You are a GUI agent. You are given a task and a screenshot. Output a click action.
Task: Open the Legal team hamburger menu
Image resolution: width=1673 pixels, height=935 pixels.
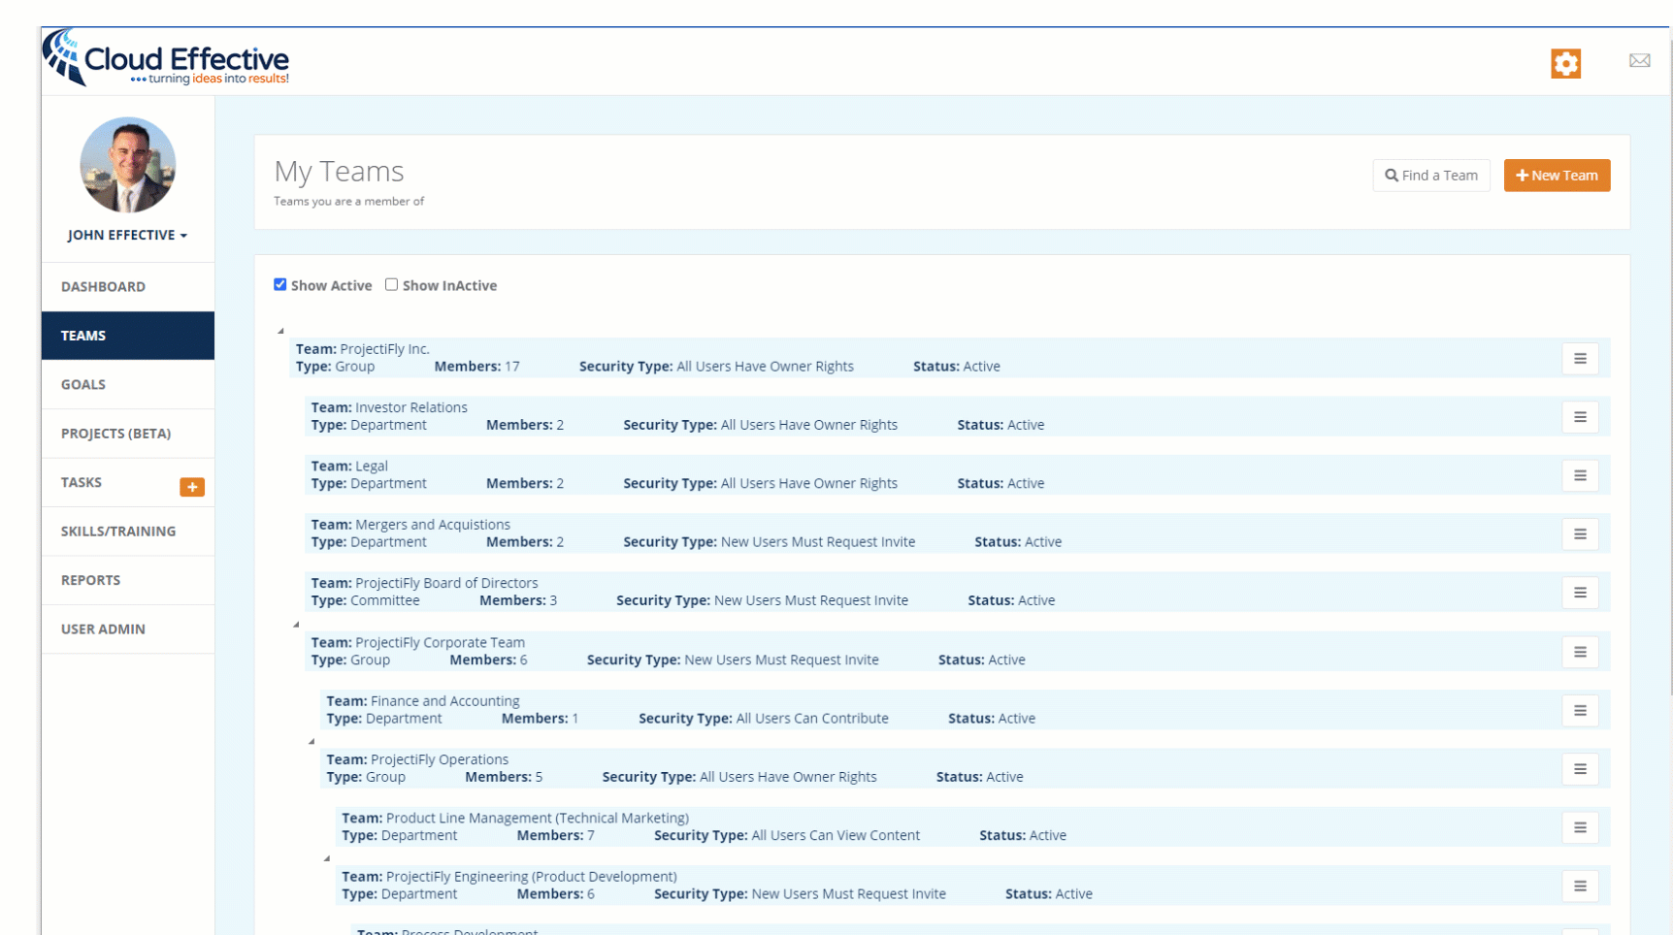(1580, 475)
